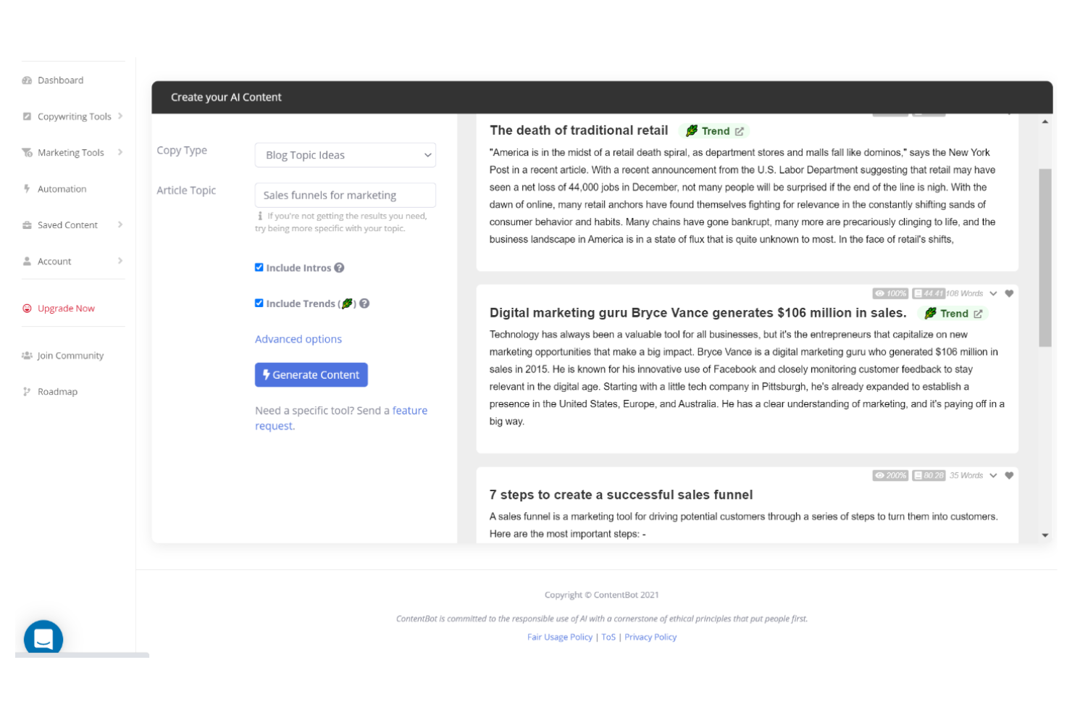Disable the Include Trends checkbox

[x=259, y=302]
